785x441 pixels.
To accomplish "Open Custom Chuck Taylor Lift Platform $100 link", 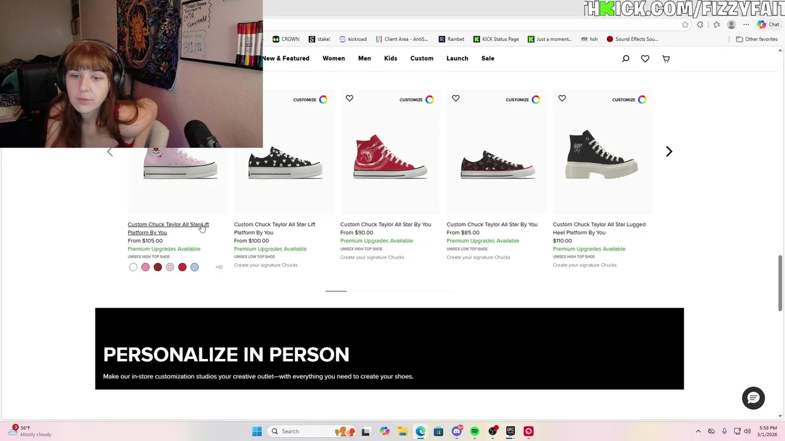I will 274,228.
